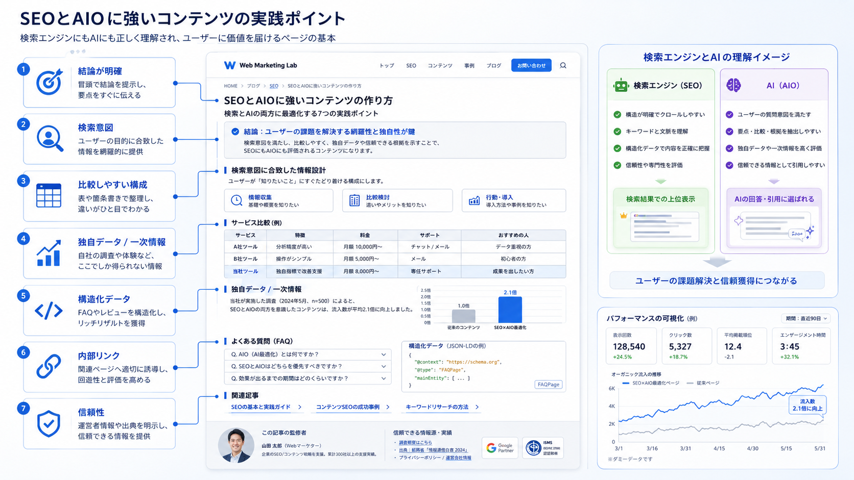This screenshot has height=480, width=854.
Task: Open the コンテンツ navigation item
Action: pyautogui.click(x=440, y=66)
